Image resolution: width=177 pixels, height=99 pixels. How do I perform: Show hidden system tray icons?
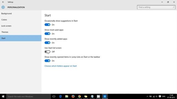coord(147,97)
